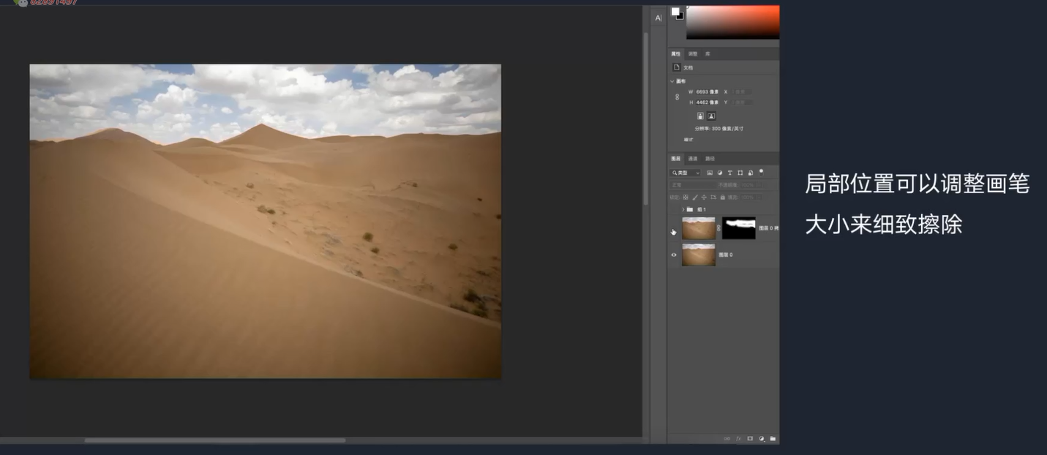Pick a color in the color picker field
Image resolution: width=1047 pixels, height=455 pixels.
click(732, 22)
